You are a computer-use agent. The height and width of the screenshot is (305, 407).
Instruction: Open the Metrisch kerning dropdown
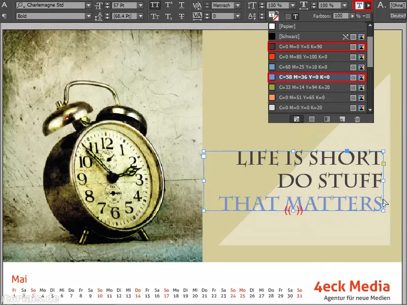pos(238,5)
